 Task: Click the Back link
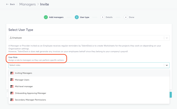pyautogui.click(x=12, y=4)
